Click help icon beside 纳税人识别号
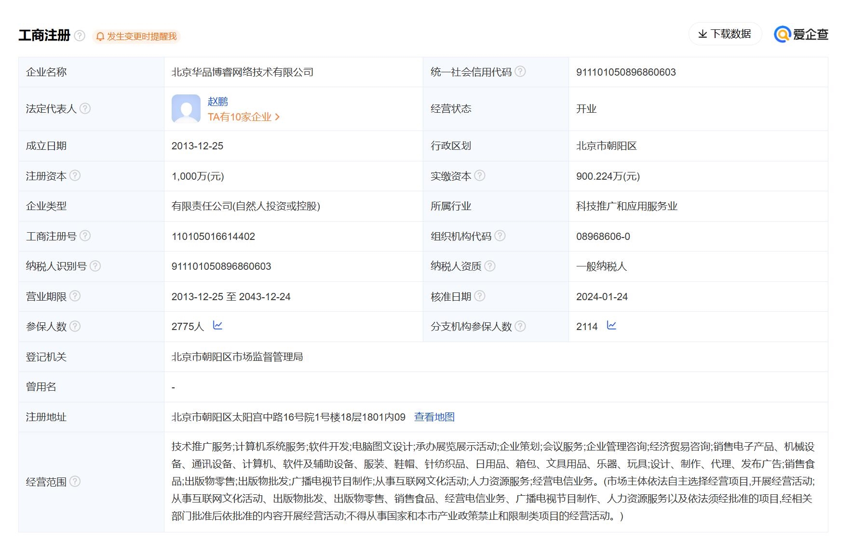 95,266
